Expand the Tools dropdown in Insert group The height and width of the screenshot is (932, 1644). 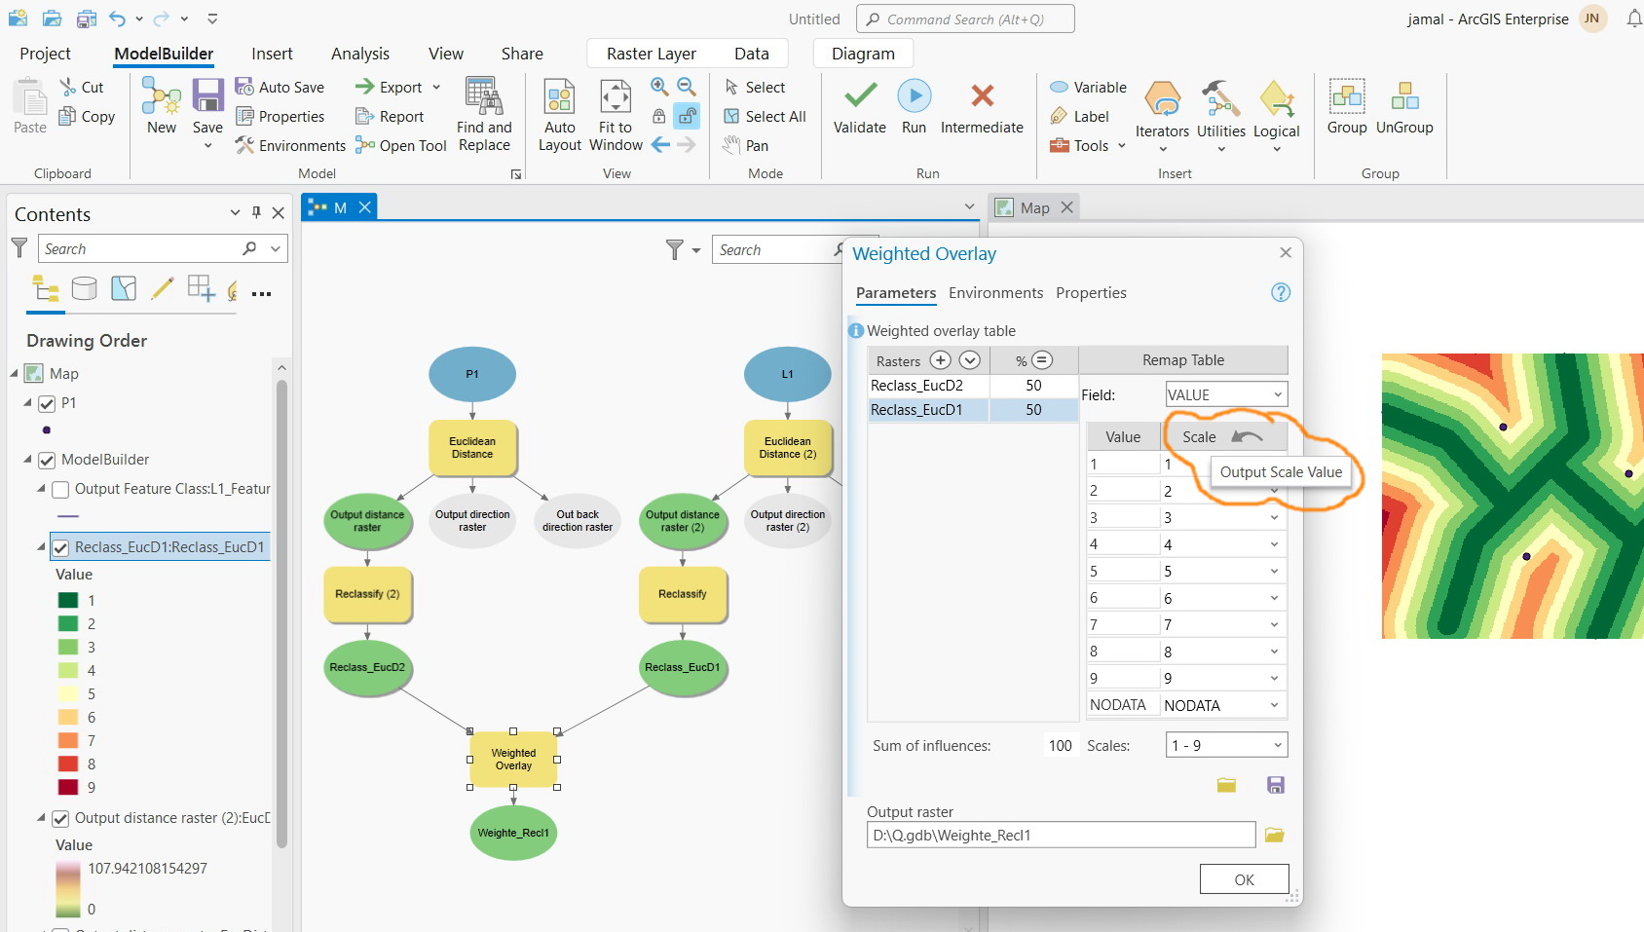coord(1120,145)
